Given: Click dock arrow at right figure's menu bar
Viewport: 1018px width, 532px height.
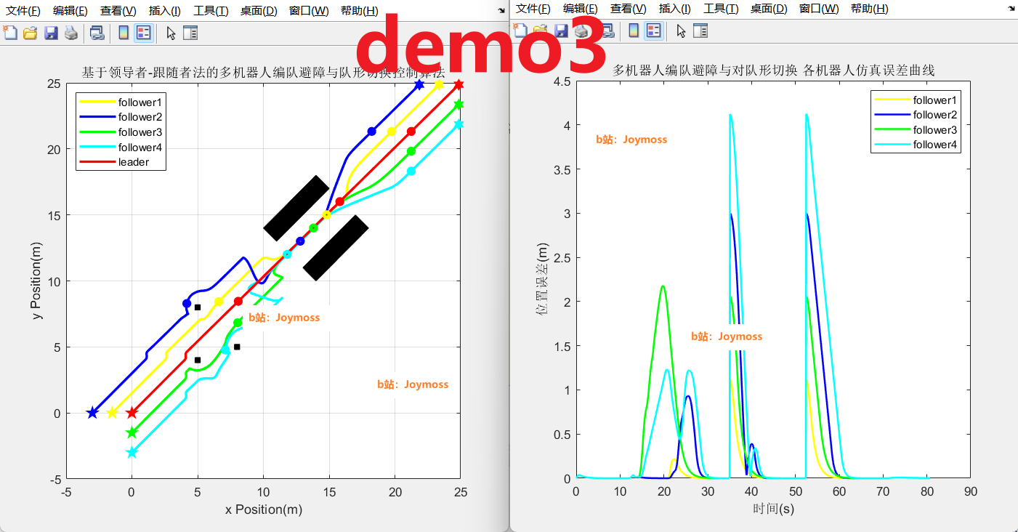Looking at the screenshot, I should pyautogui.click(x=1011, y=10).
